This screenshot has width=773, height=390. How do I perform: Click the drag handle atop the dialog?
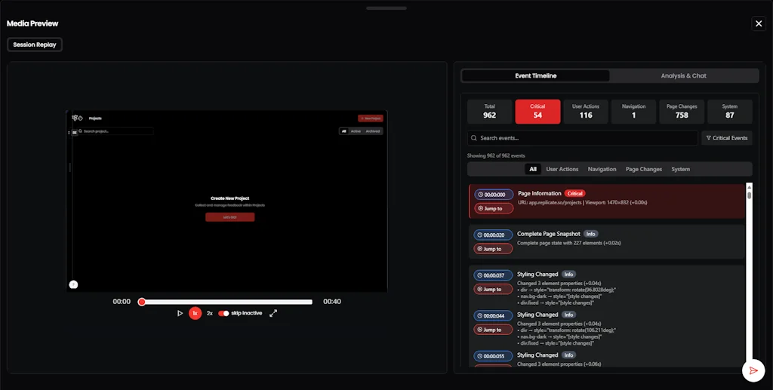pos(386,8)
